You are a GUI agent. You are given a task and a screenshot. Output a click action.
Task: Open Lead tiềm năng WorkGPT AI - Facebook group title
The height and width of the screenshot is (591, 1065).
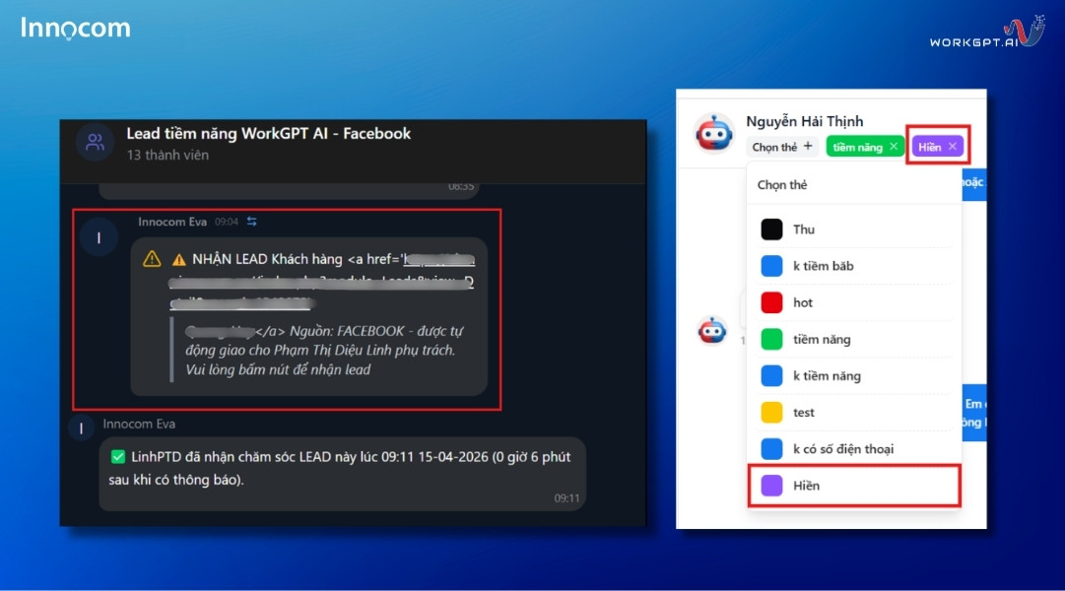tap(268, 134)
